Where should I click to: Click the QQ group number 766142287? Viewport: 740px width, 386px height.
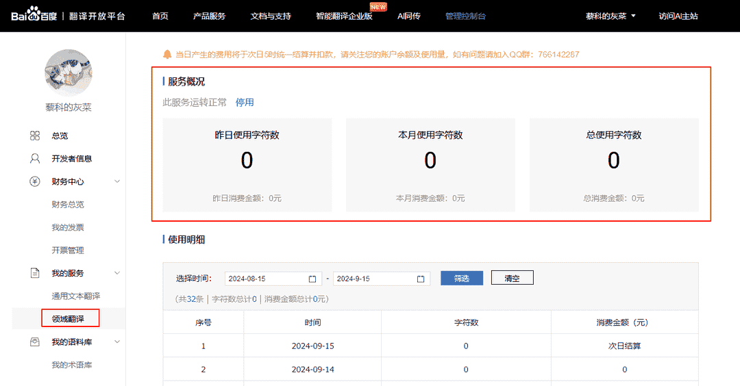click(558, 54)
